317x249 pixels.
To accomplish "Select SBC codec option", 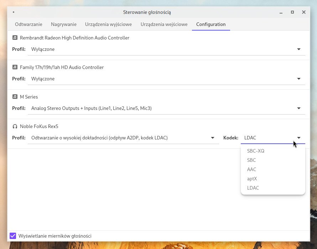I will point(273,160).
